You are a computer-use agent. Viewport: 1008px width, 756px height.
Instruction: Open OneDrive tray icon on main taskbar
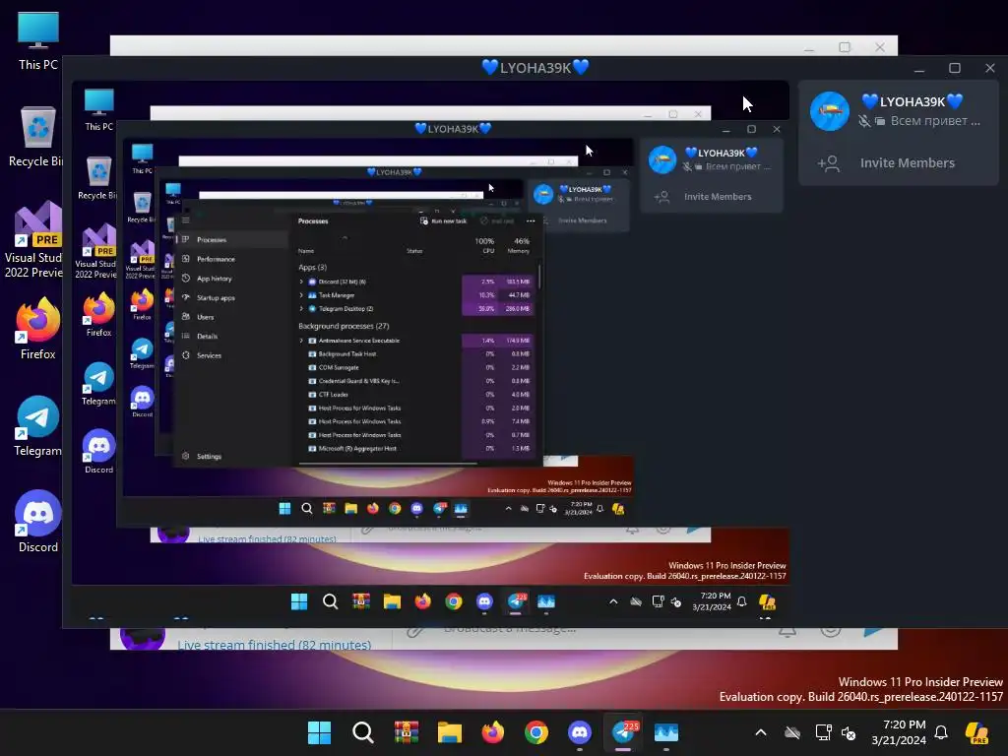click(792, 732)
